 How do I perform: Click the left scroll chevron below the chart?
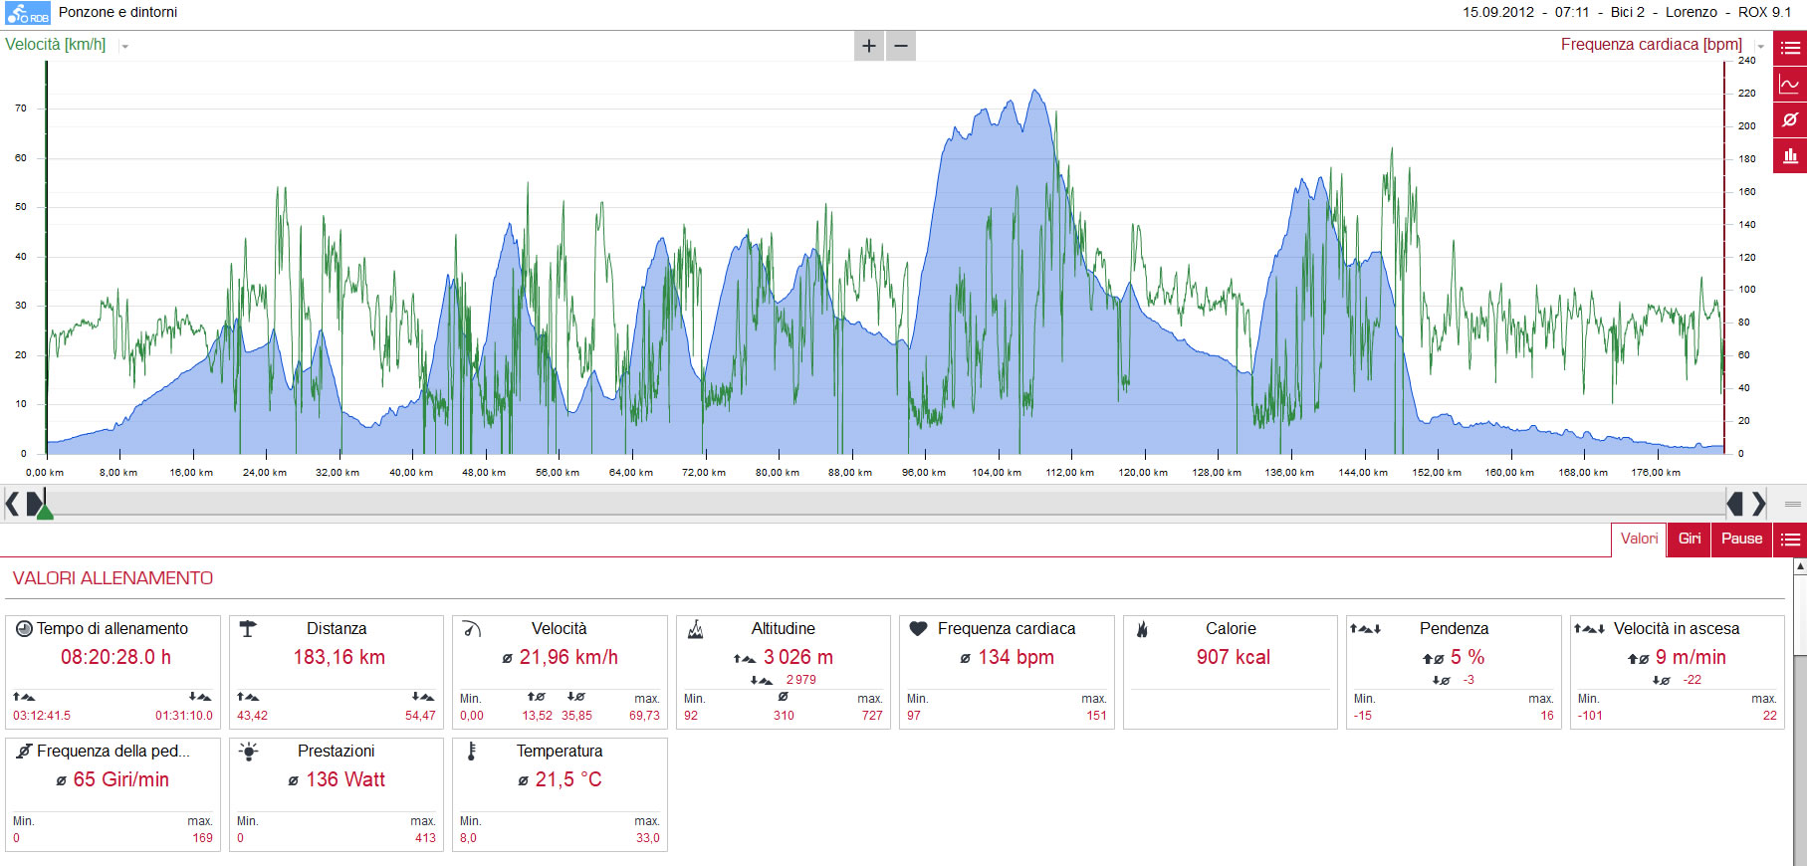point(12,504)
